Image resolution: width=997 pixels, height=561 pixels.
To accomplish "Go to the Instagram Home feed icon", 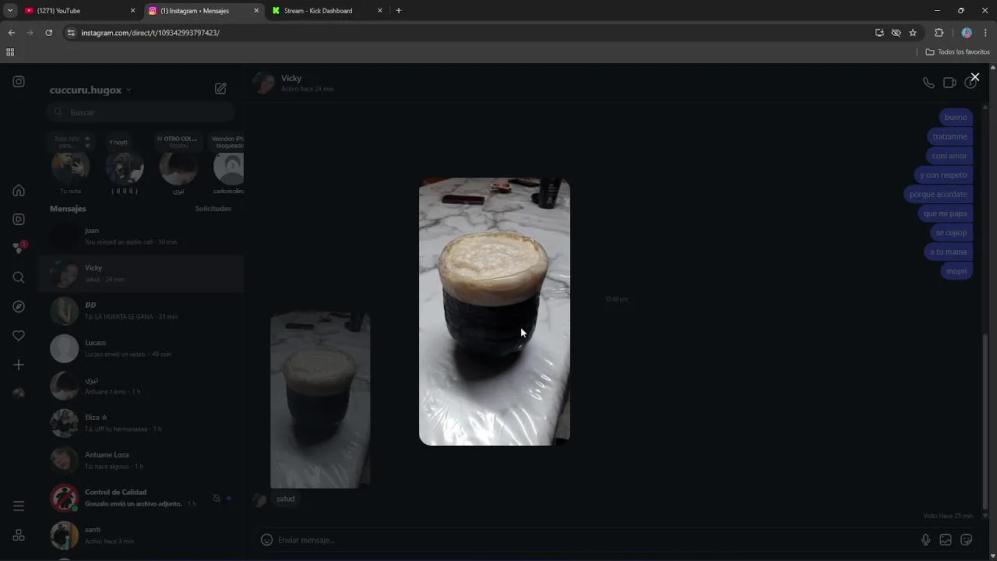I will pos(19,190).
